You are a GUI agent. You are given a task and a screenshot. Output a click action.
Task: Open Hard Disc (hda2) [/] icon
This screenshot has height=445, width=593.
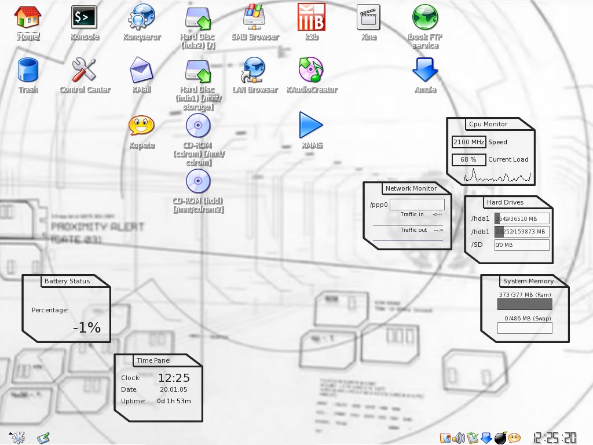[x=198, y=18]
